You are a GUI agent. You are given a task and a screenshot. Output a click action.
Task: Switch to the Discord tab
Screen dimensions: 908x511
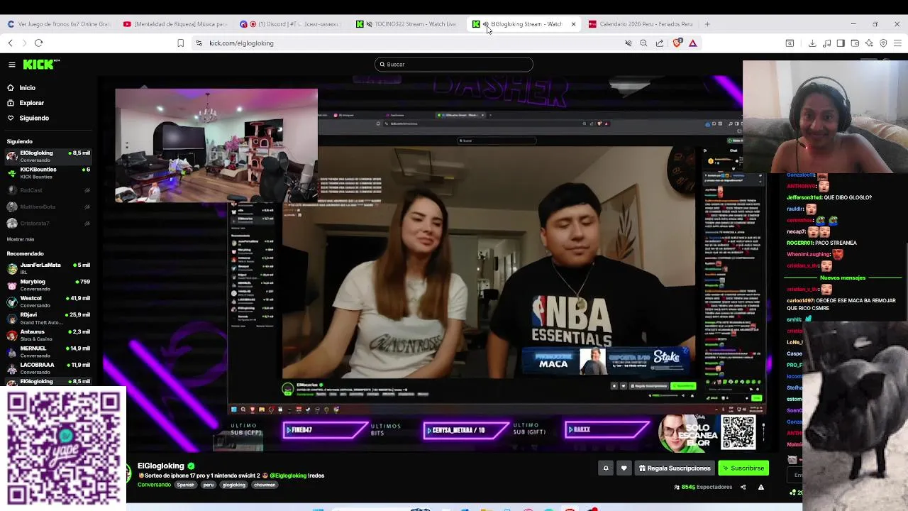291,24
